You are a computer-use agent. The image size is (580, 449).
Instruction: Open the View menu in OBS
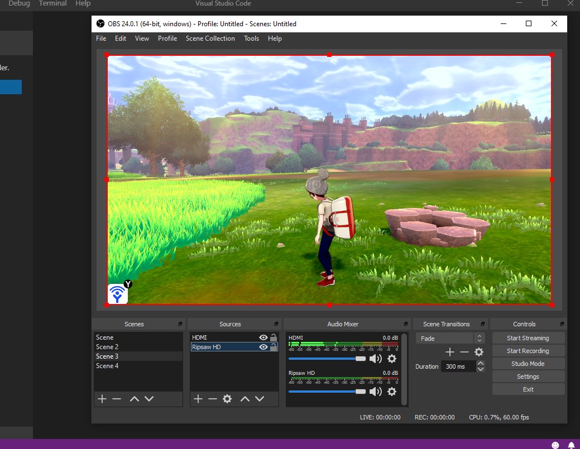point(142,38)
